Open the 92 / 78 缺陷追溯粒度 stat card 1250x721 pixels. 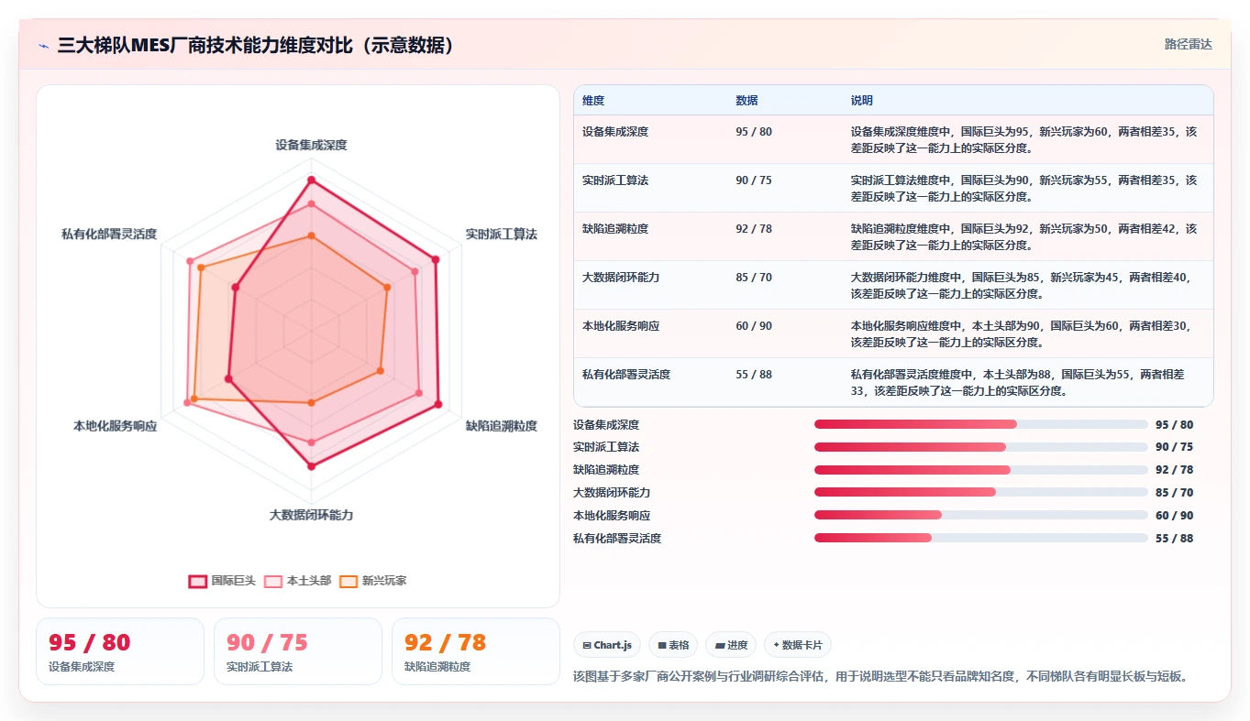(x=476, y=651)
